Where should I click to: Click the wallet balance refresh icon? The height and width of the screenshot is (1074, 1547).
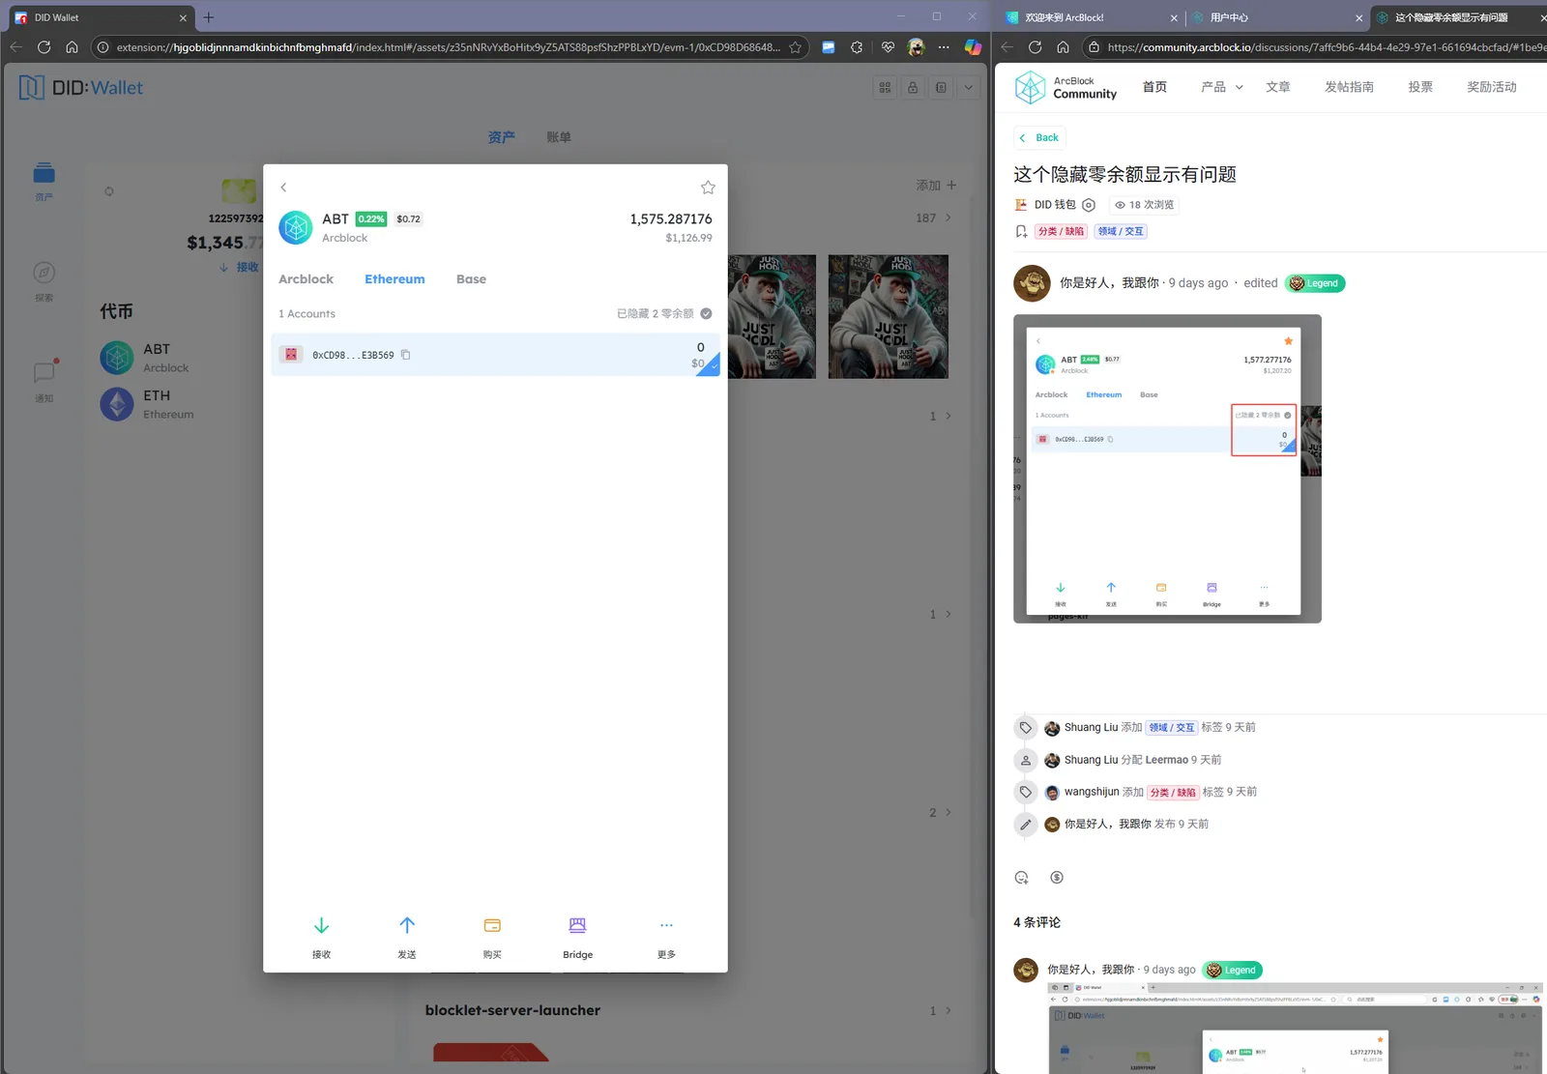click(109, 191)
